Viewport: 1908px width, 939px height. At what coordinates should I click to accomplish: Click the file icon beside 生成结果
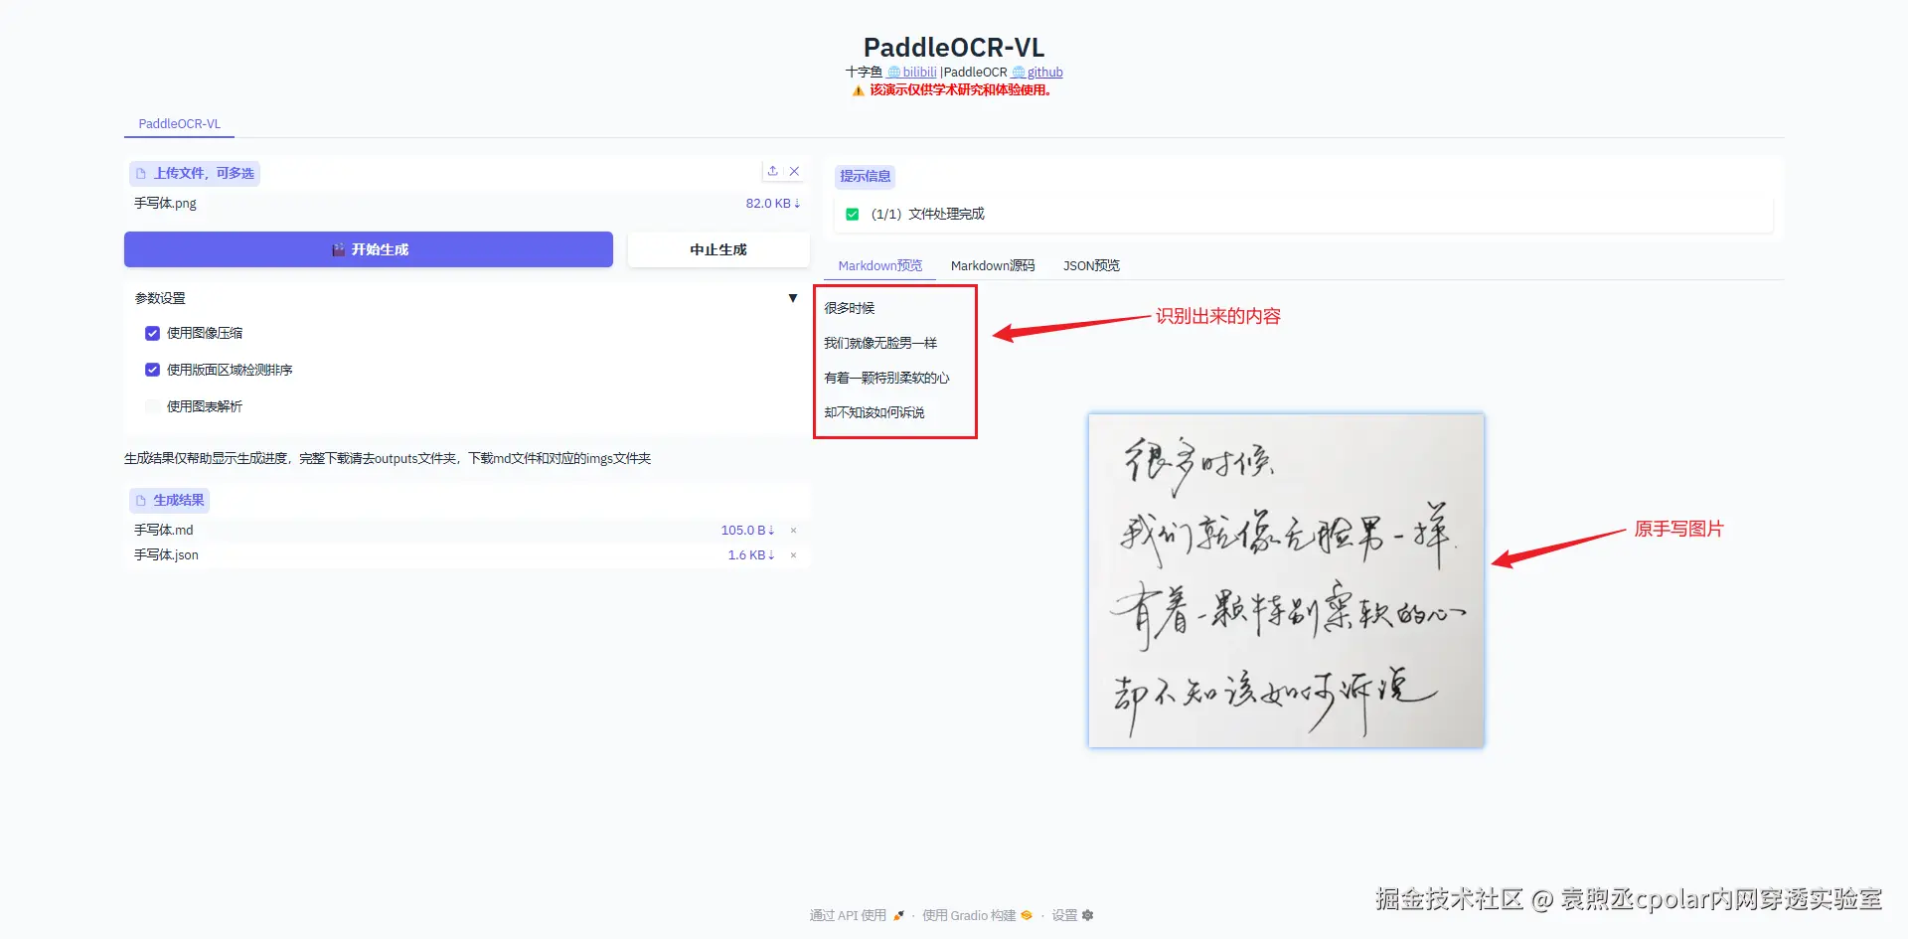pos(141,501)
